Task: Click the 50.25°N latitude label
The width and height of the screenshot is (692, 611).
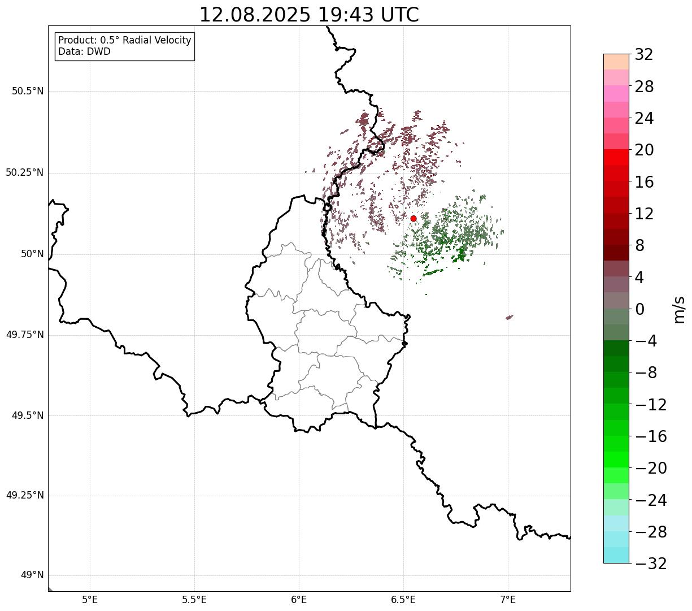Action: pos(24,172)
